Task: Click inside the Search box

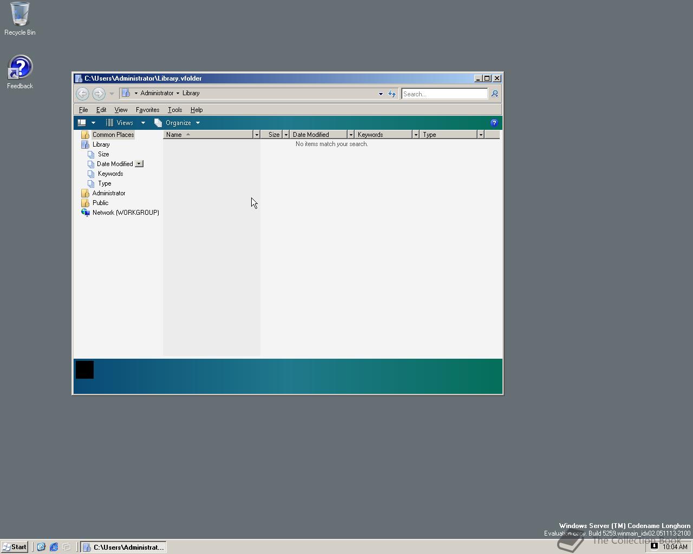Action: point(444,94)
